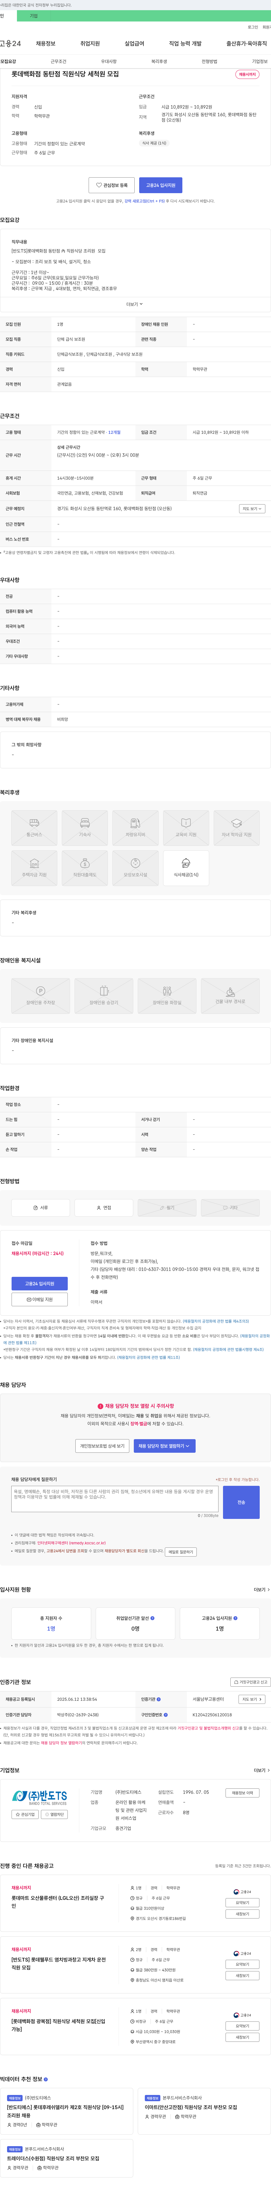Screen dimensions: 271x2203
Task: Open recommended 트레이더스(수원점) 직원식당 posting
Action: [x=53, y=2159]
